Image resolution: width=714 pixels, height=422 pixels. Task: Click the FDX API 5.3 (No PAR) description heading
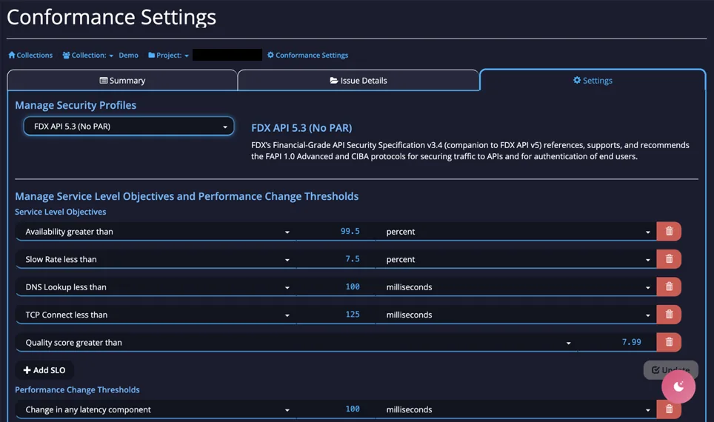click(301, 128)
